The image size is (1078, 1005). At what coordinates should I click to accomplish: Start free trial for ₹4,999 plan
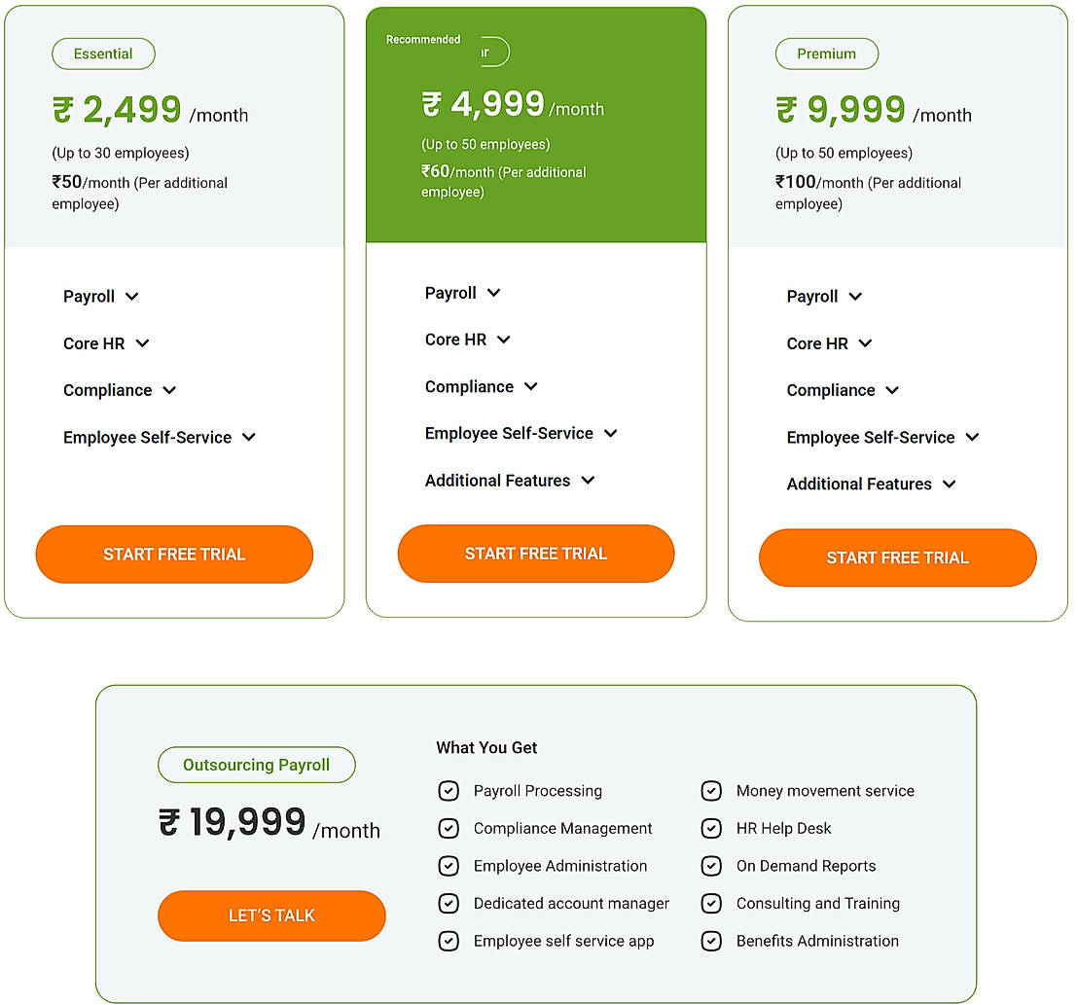tap(536, 554)
